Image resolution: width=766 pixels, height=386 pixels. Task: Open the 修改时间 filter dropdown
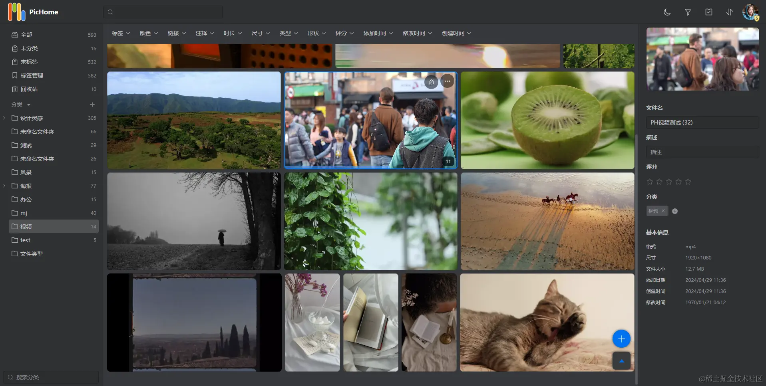[x=417, y=33]
